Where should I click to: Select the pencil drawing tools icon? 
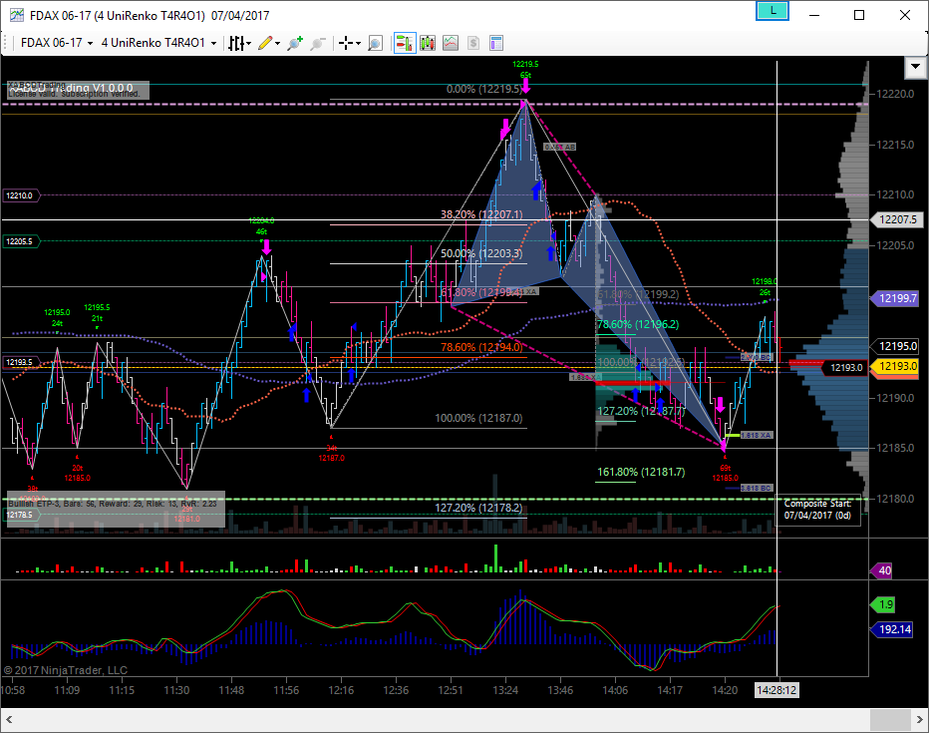coord(265,43)
